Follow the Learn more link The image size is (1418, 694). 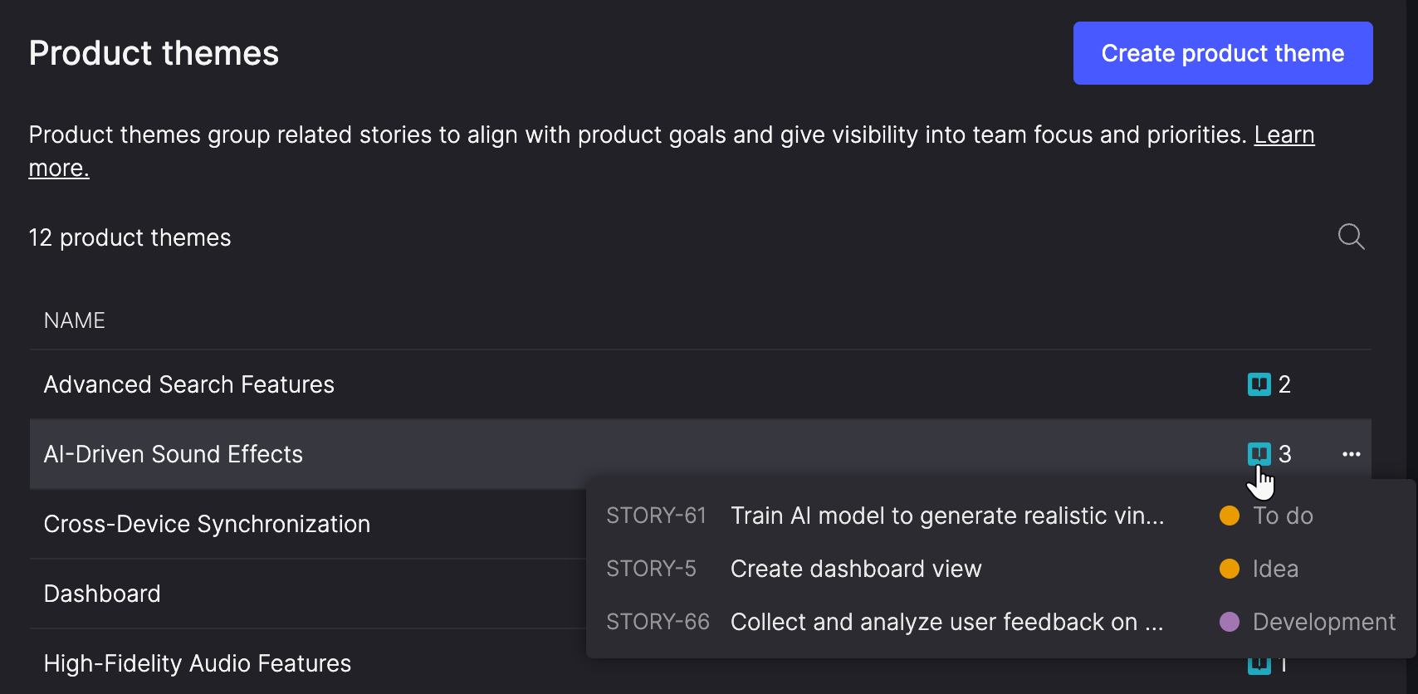click(x=1284, y=135)
